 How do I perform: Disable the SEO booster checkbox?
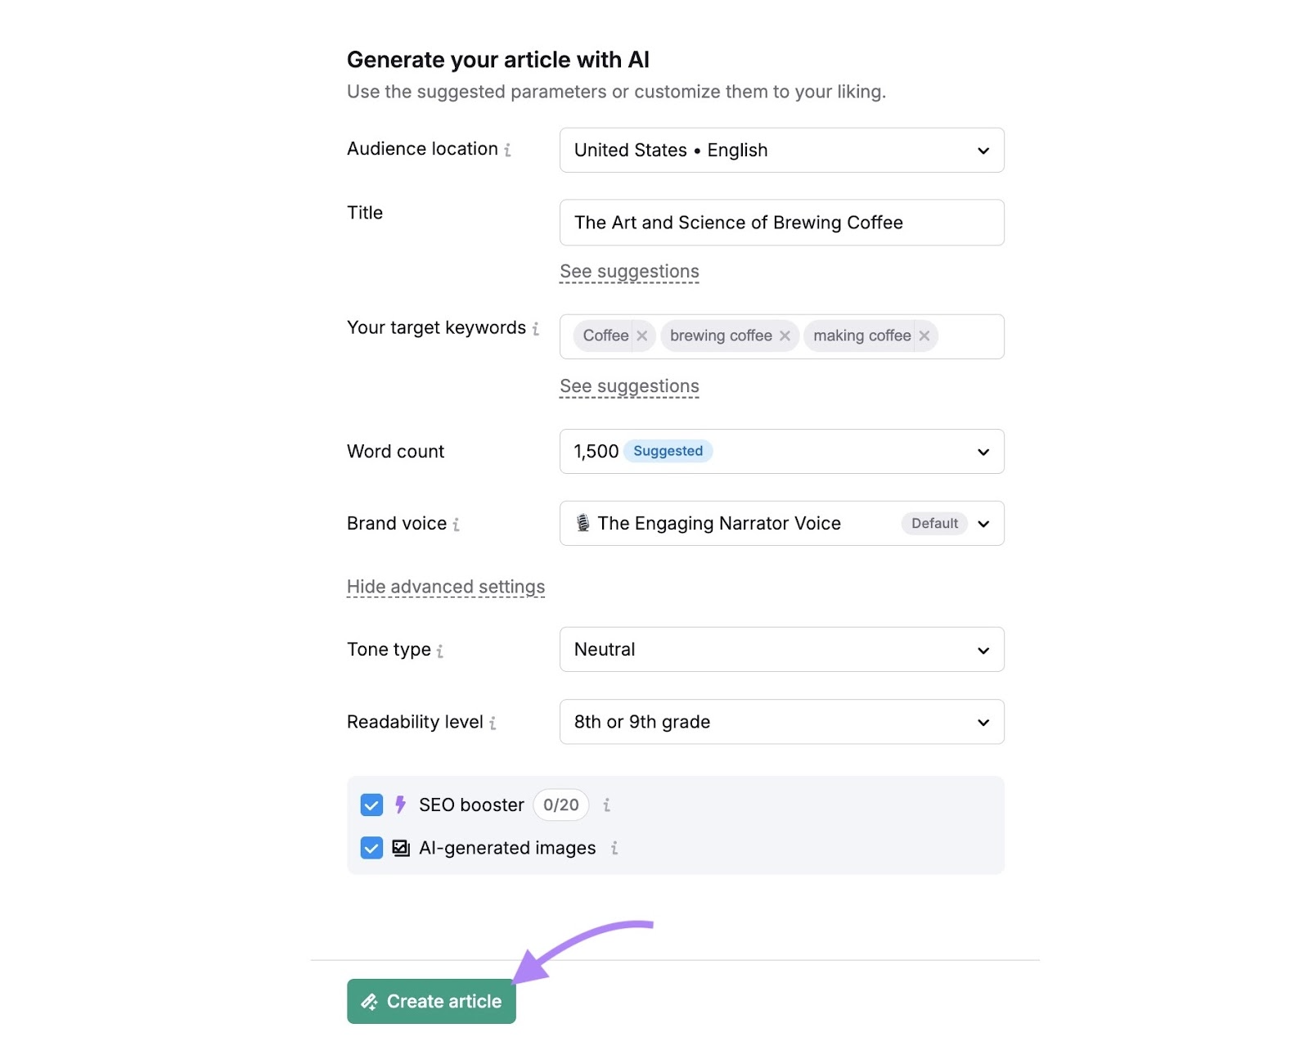click(x=371, y=805)
